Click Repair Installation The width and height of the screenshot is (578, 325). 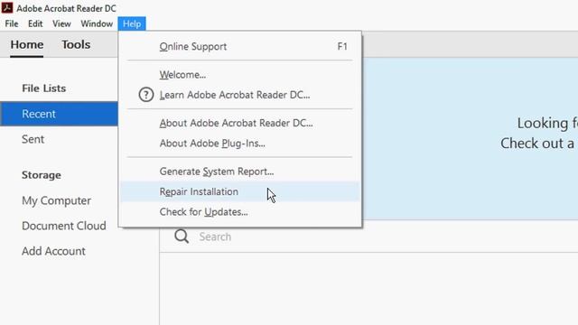point(239,191)
